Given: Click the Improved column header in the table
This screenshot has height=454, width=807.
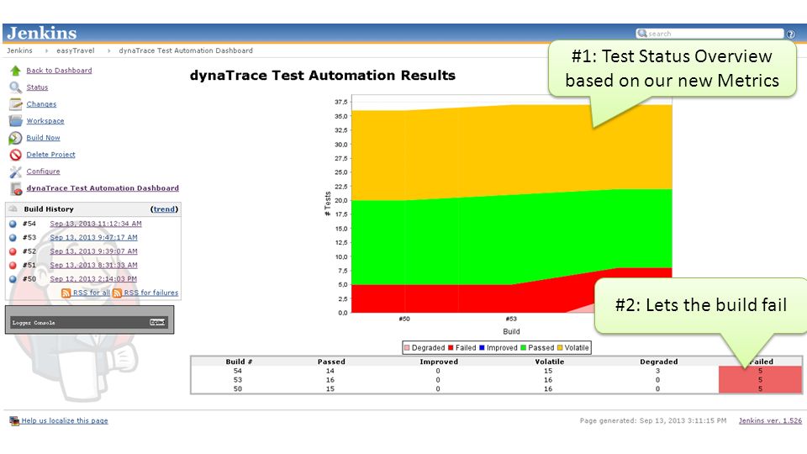Looking at the screenshot, I should point(439,362).
